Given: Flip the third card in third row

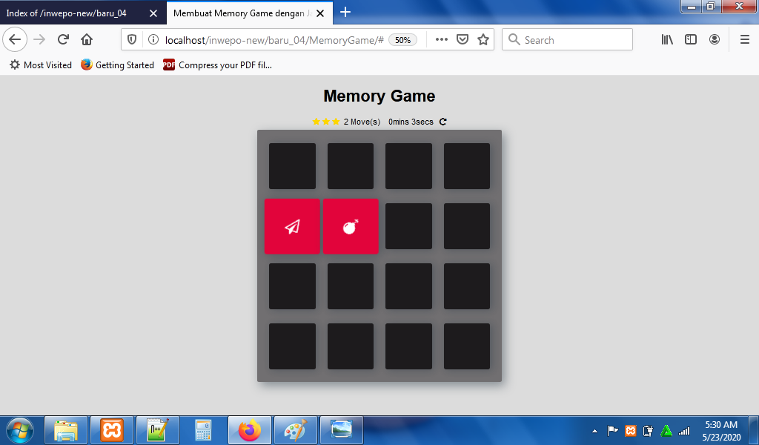Looking at the screenshot, I should (x=408, y=286).
